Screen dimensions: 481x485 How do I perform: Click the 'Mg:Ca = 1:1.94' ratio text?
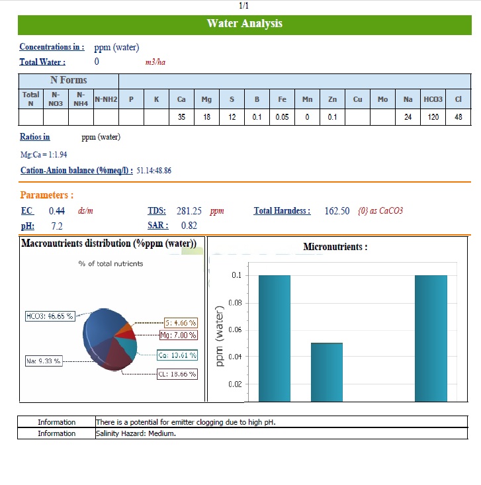(x=44, y=154)
